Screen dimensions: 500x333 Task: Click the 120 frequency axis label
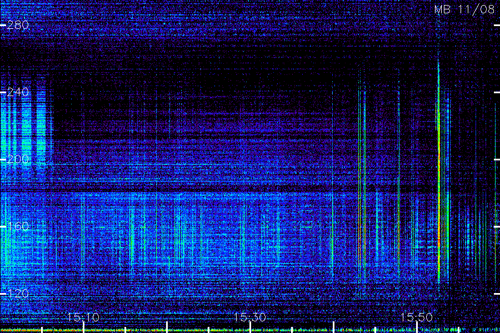(18, 294)
